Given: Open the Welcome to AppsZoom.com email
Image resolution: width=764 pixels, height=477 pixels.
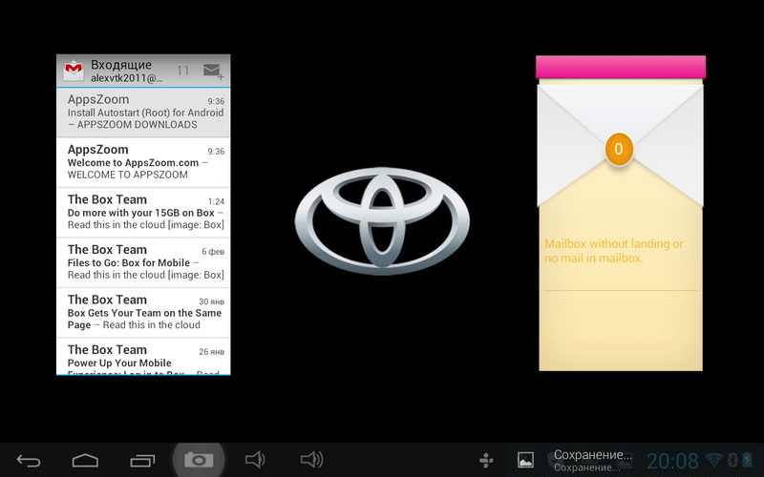Looking at the screenshot, I should [x=143, y=162].
